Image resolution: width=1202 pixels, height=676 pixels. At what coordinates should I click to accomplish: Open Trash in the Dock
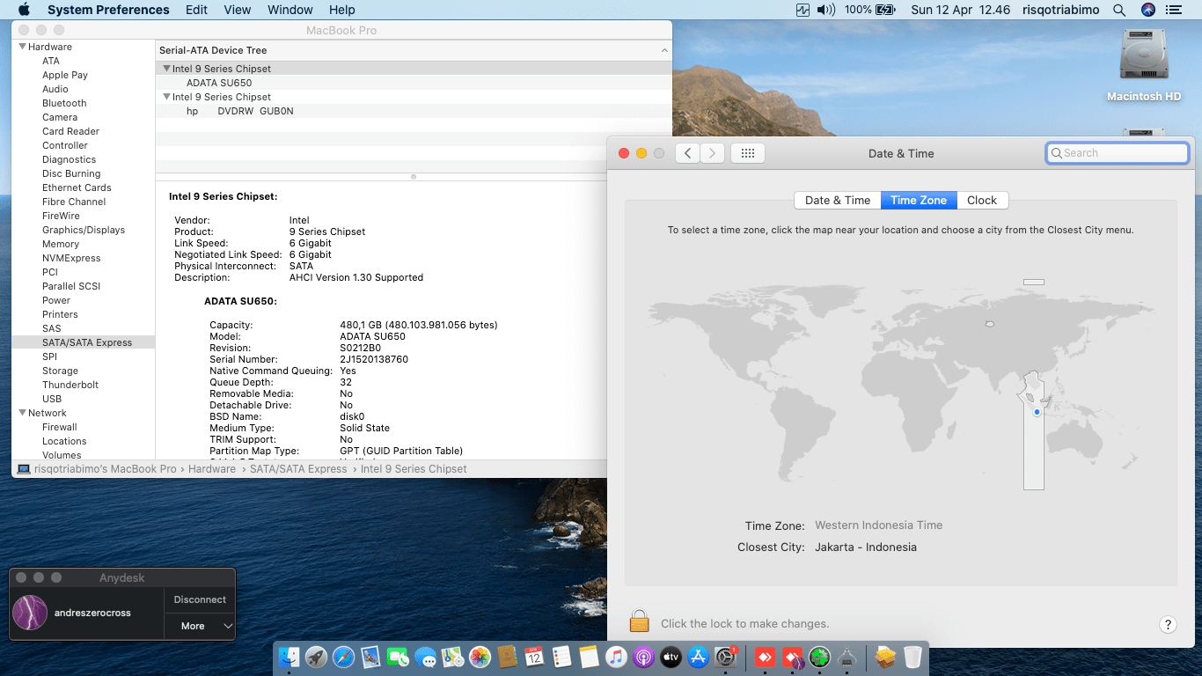point(912,657)
